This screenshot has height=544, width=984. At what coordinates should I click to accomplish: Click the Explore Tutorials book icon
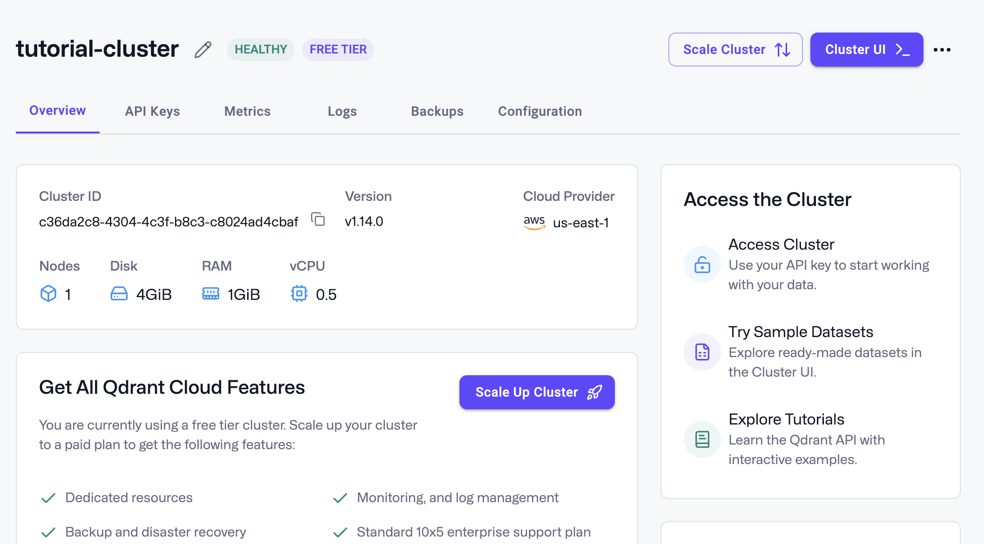702,439
